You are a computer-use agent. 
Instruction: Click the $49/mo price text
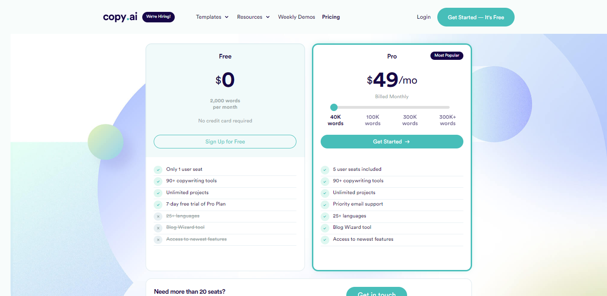point(392,80)
